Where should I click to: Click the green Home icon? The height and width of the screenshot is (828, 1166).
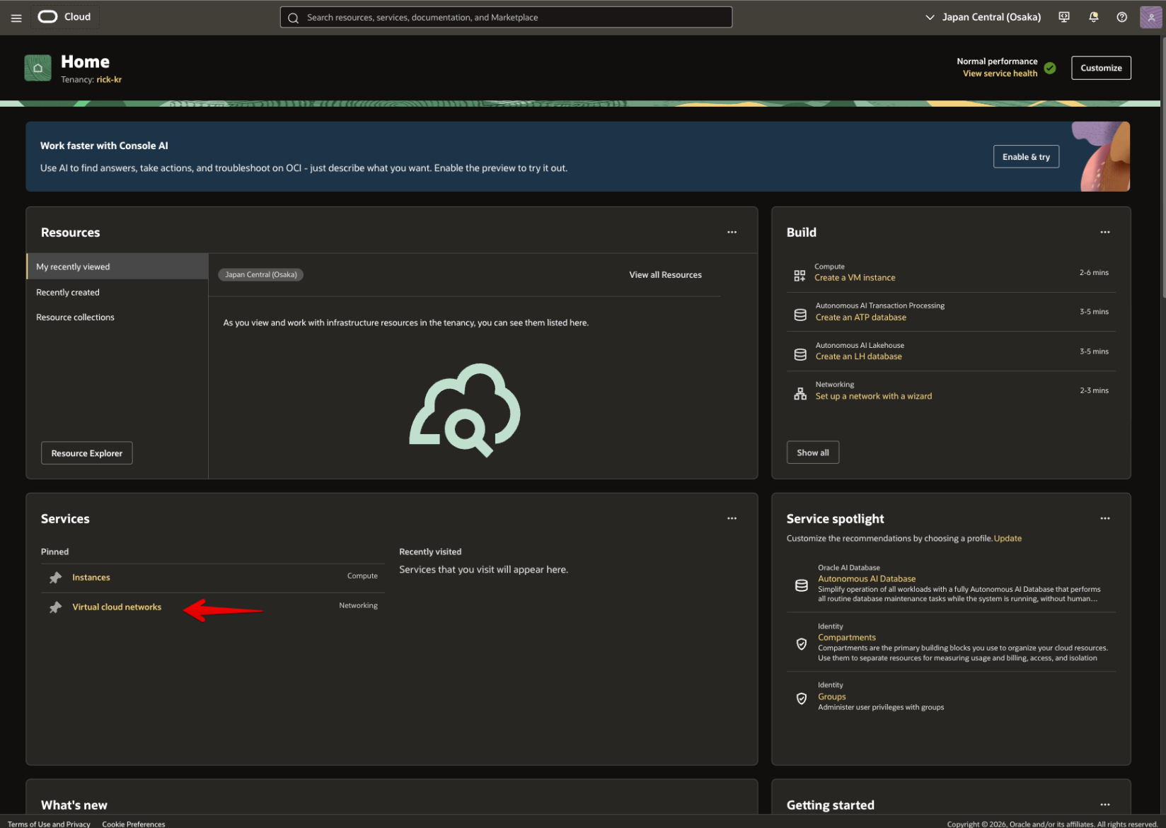pyautogui.click(x=37, y=68)
